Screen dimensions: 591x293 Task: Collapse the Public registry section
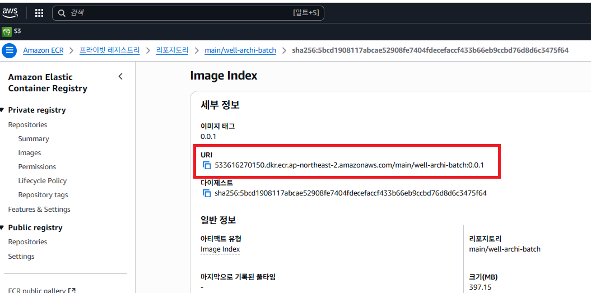point(3,228)
